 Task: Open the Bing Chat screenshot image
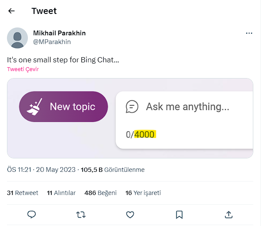[x=130, y=118]
